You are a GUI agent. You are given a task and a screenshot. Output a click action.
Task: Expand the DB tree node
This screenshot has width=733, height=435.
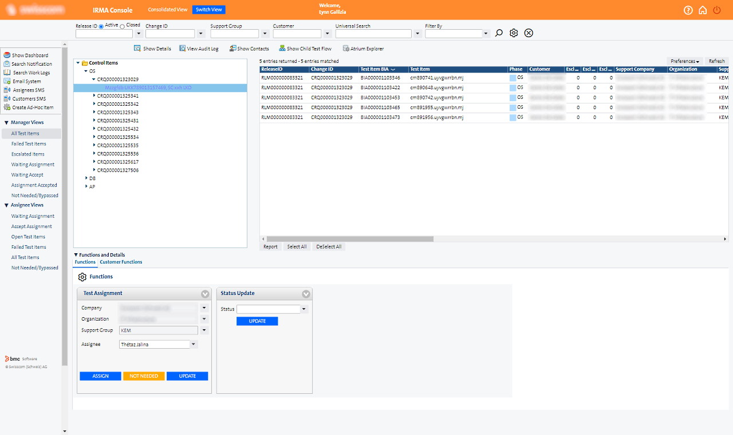pos(86,178)
